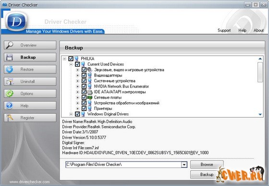
Task: Toggle Current Used Devices checkbox
Action: (77, 64)
